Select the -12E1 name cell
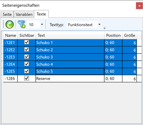The image size is (143, 125). coord(10,43)
